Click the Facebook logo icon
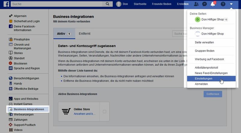Screen dimensions: 241x133 (6, 4)
